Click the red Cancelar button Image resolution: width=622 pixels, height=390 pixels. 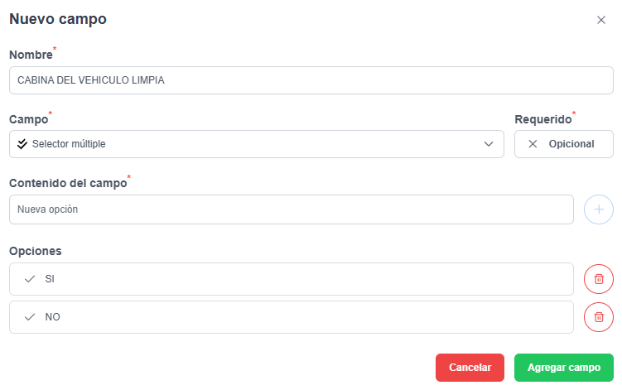click(470, 368)
